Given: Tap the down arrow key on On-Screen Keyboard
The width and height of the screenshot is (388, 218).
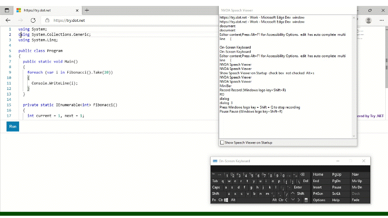Looking at the screenshot, I should coord(293,200).
